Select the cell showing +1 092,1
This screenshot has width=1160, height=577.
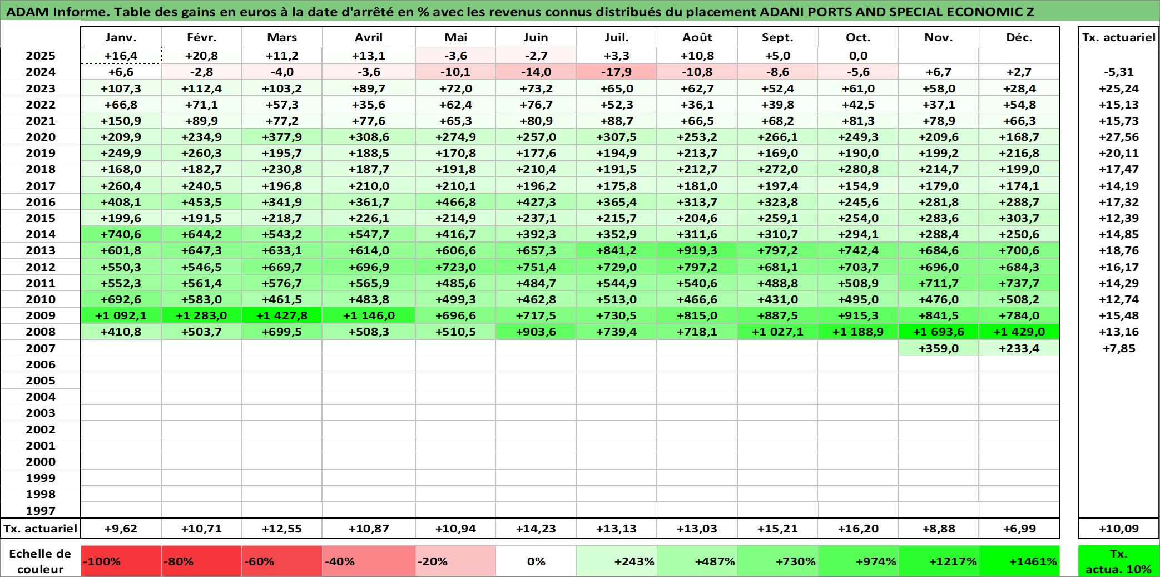point(121,315)
